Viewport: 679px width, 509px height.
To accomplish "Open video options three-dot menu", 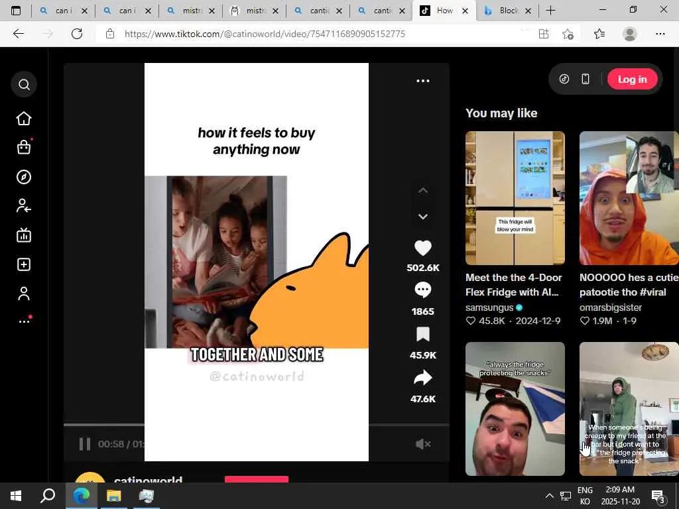I will (x=422, y=80).
